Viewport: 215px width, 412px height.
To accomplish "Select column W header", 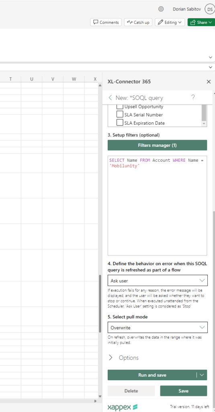I will point(74,79).
